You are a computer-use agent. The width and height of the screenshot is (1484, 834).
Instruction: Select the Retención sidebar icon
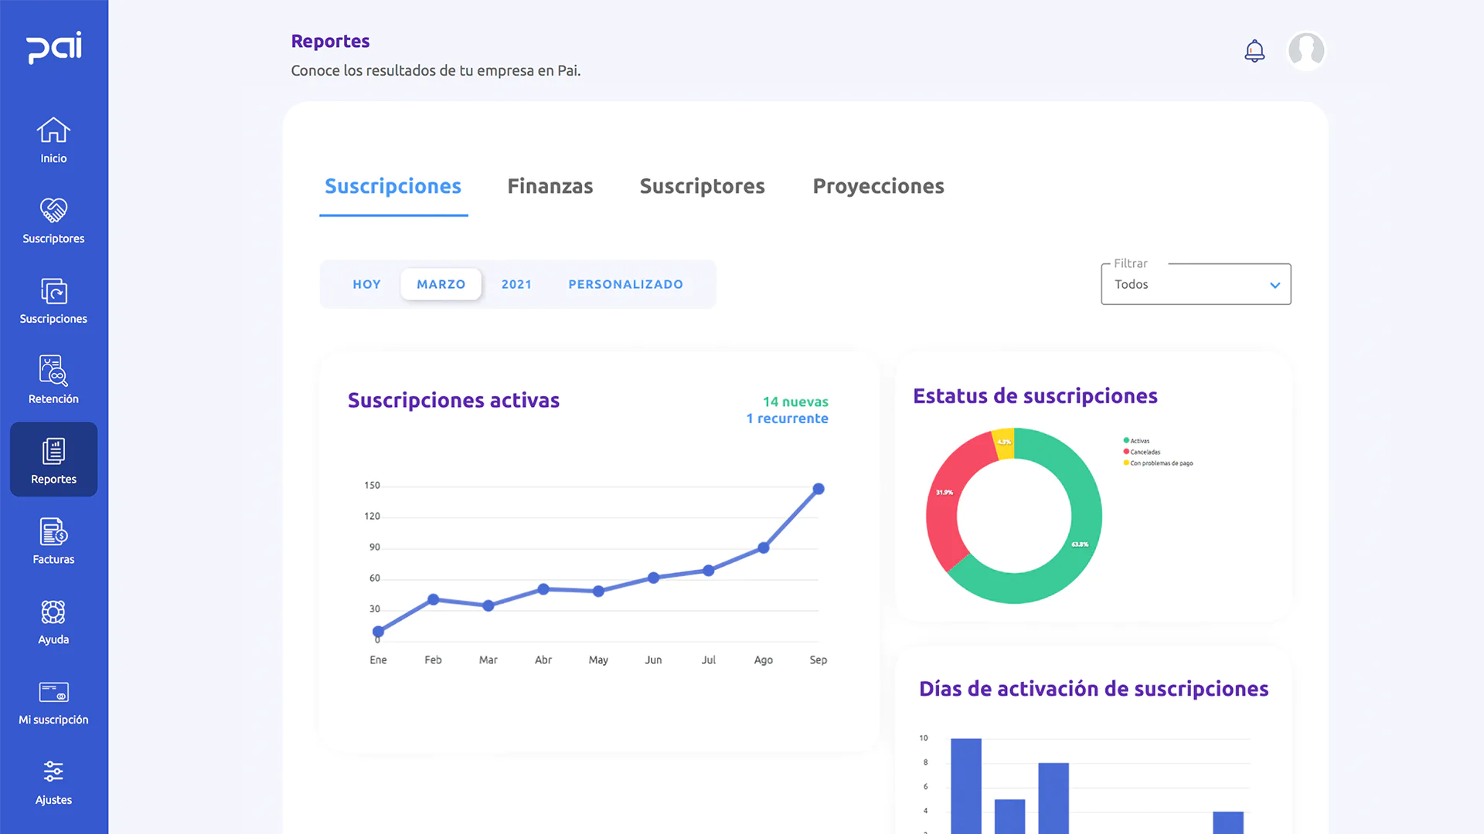53,380
